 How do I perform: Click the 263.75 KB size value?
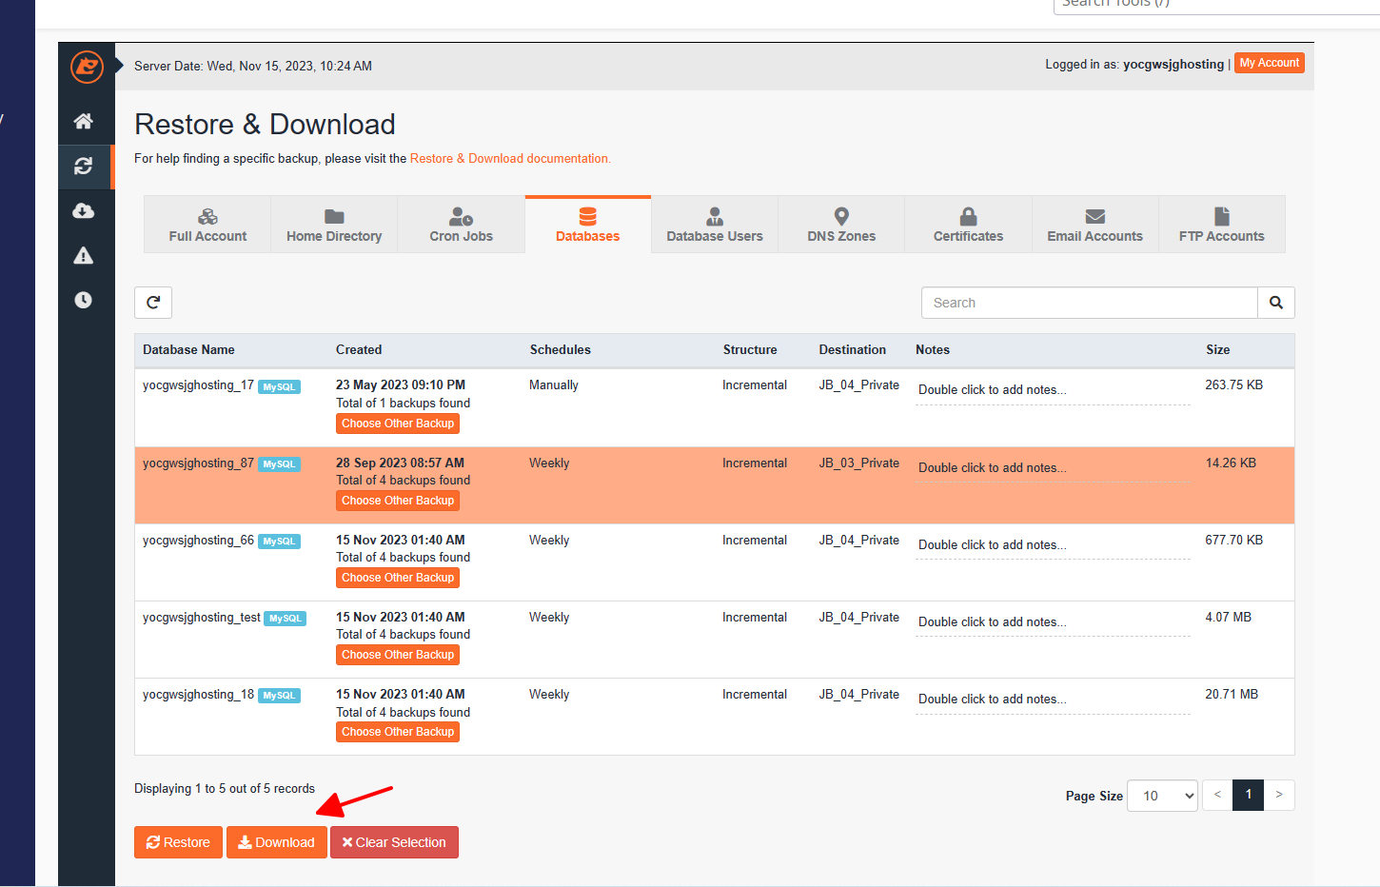pyautogui.click(x=1234, y=385)
